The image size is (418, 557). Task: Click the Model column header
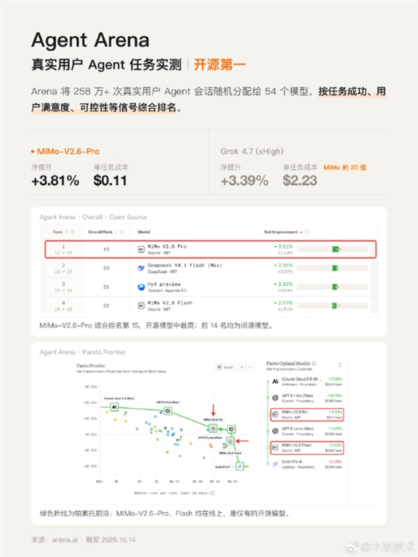144,232
